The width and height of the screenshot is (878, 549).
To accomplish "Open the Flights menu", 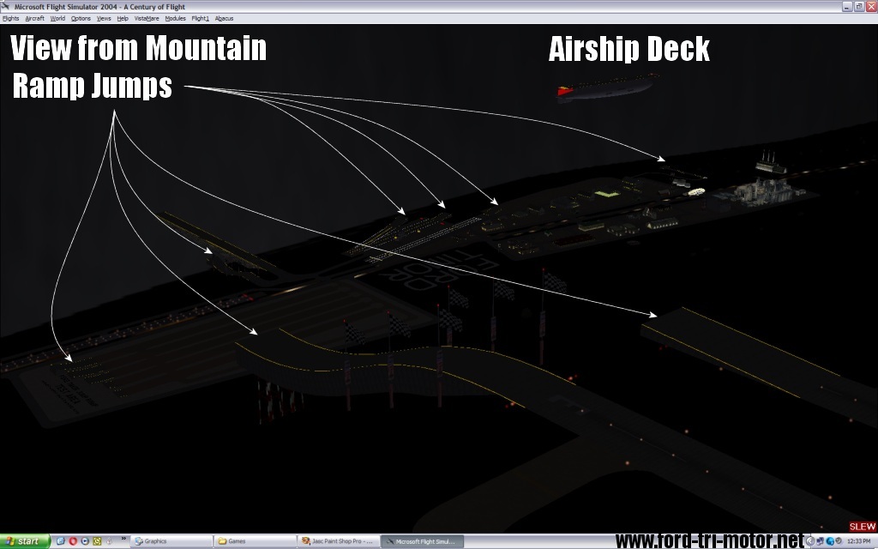I will (x=10, y=19).
